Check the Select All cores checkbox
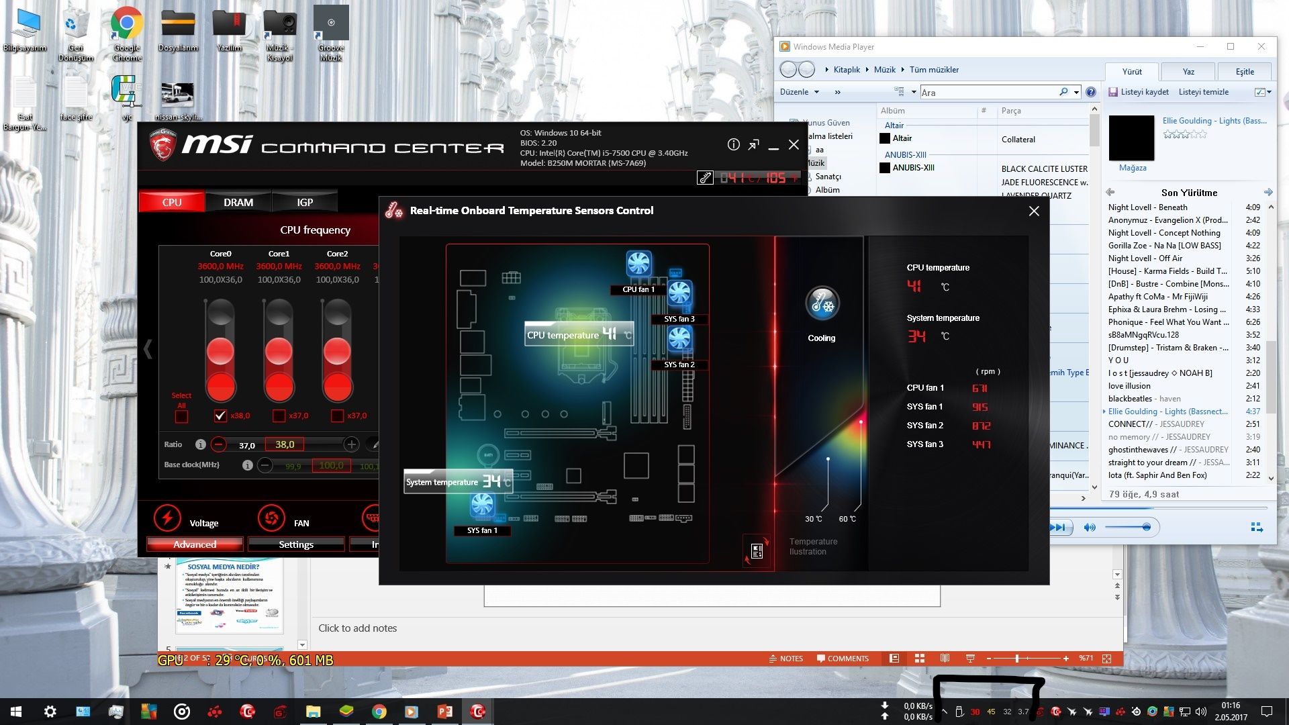 click(x=181, y=417)
